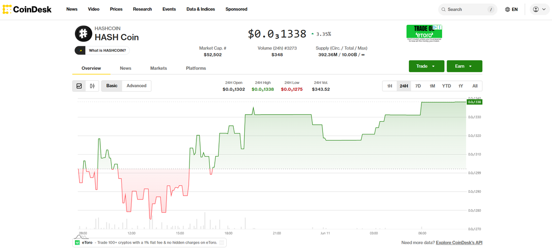The height and width of the screenshot is (250, 552).
Task: Set chart range to 1H
Action: pos(390,86)
